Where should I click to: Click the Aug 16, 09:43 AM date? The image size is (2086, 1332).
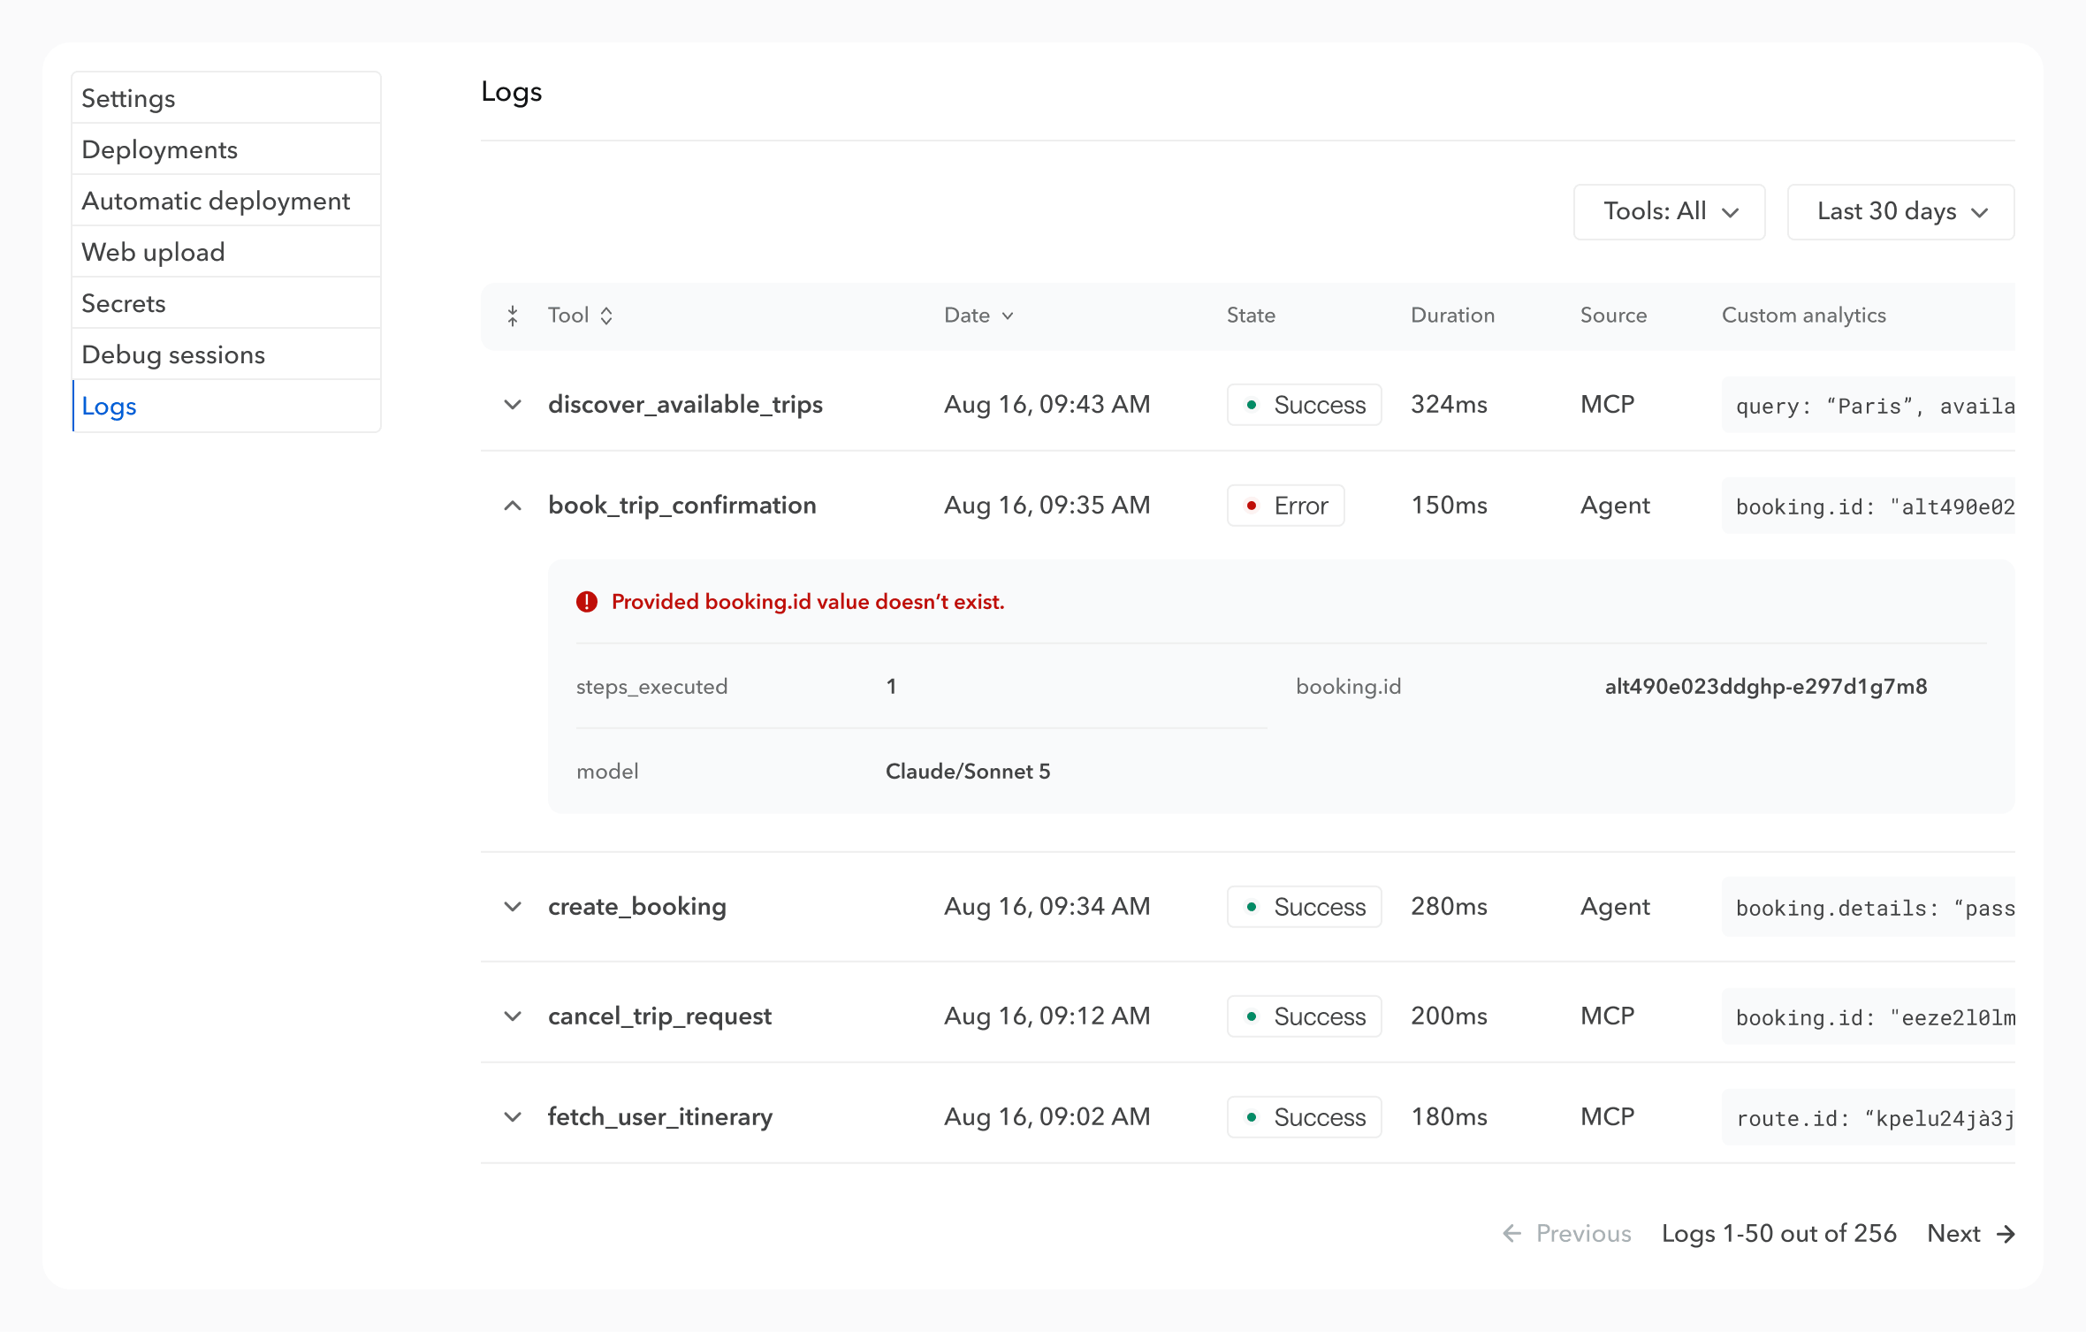coord(1047,405)
